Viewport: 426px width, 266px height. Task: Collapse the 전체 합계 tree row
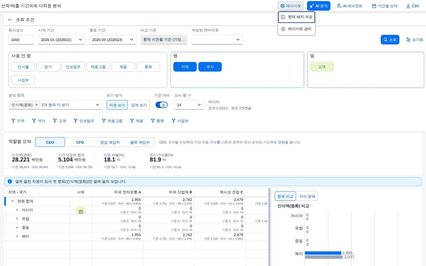[x=12, y=201]
